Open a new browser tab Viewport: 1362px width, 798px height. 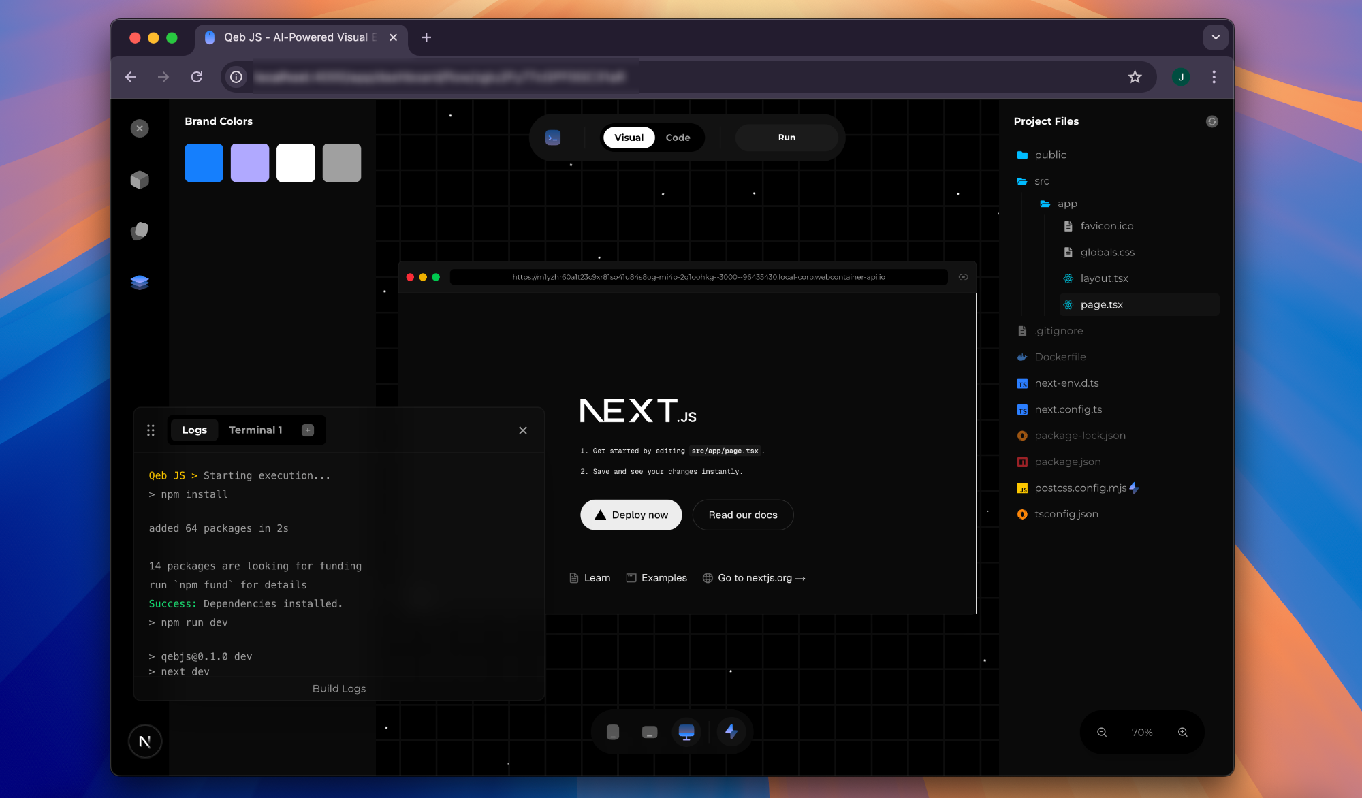click(426, 37)
